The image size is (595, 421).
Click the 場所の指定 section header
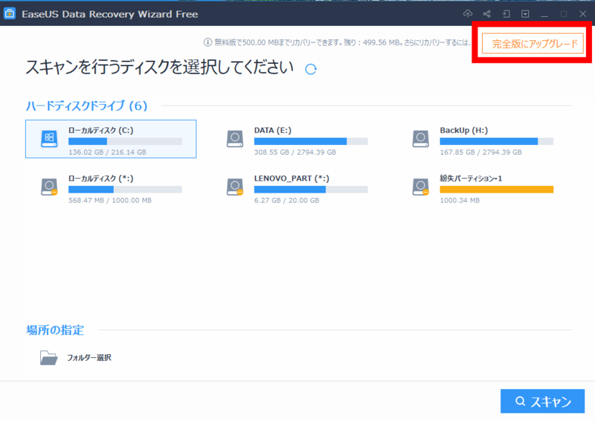[55, 330]
